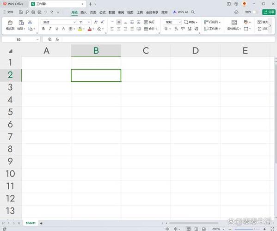Open the Insert ribbon tab
The width and height of the screenshot is (277, 231).
[83, 12]
